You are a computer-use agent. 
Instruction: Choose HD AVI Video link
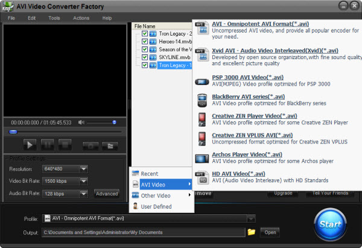click(238, 174)
